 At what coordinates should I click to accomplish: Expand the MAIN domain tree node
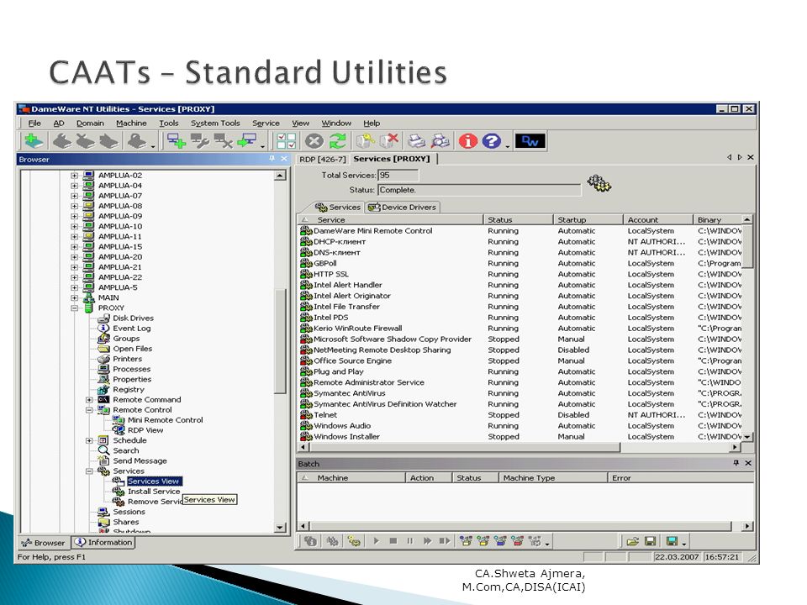[x=75, y=297]
